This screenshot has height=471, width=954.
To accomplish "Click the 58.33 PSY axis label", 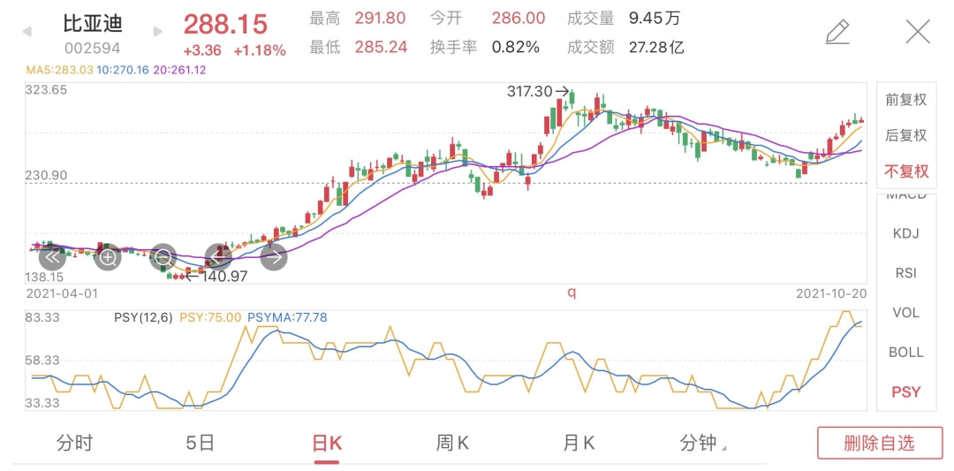I will [x=42, y=361].
